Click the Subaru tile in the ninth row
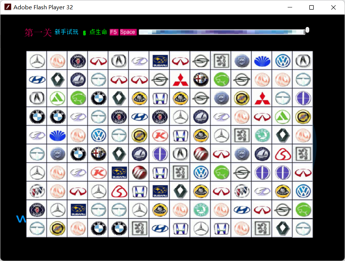Viewport: 345px width, 261px height. [x=78, y=210]
